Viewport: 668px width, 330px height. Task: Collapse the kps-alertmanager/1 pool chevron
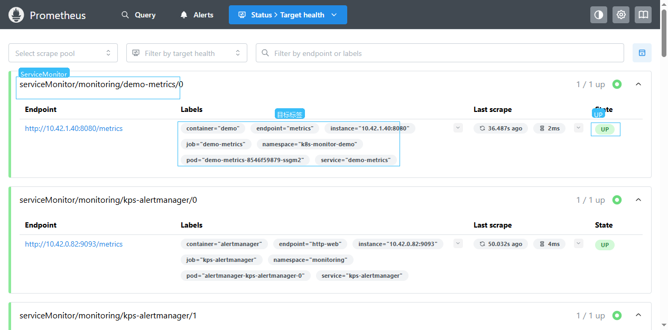click(x=638, y=315)
